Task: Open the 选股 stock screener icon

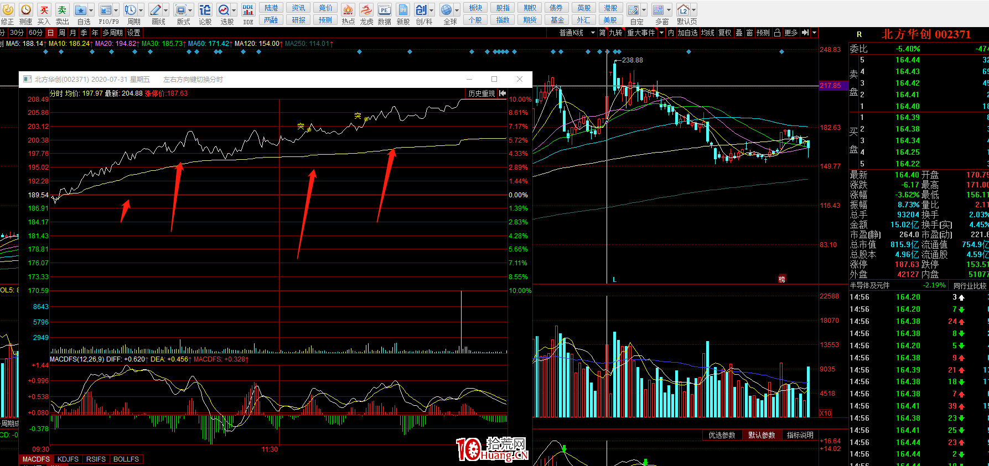Action: (224, 10)
